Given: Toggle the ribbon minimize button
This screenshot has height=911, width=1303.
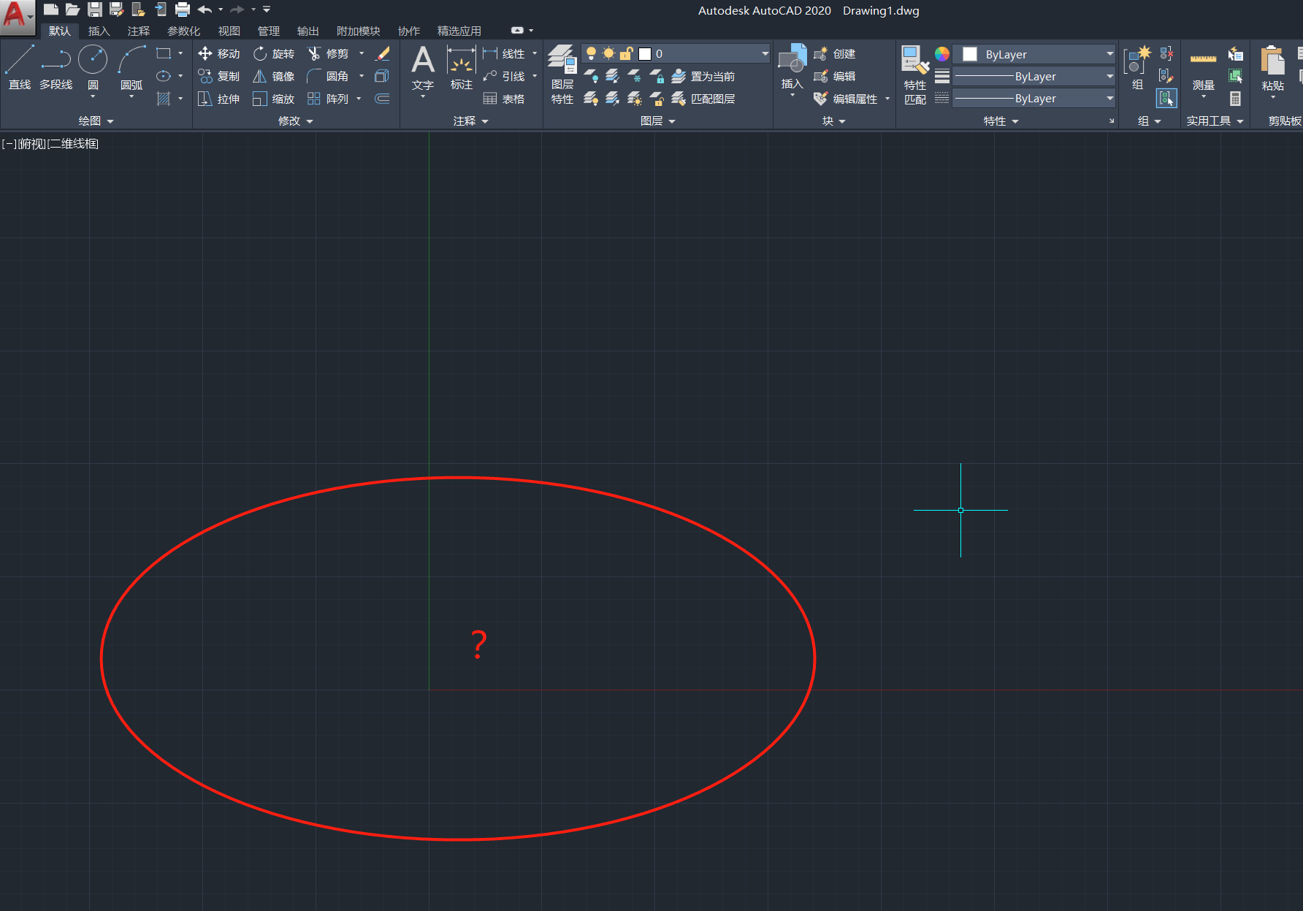Looking at the screenshot, I should pos(517,31).
